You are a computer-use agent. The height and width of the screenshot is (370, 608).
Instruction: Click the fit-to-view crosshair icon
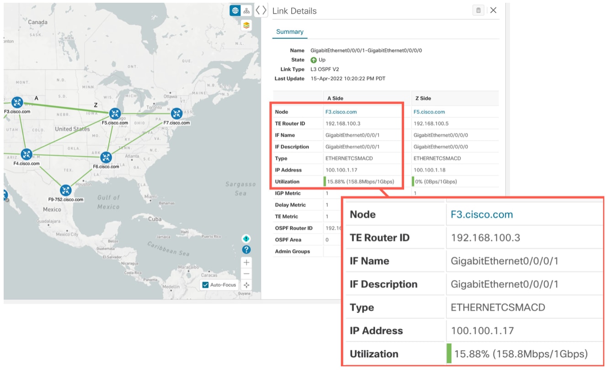(x=246, y=285)
